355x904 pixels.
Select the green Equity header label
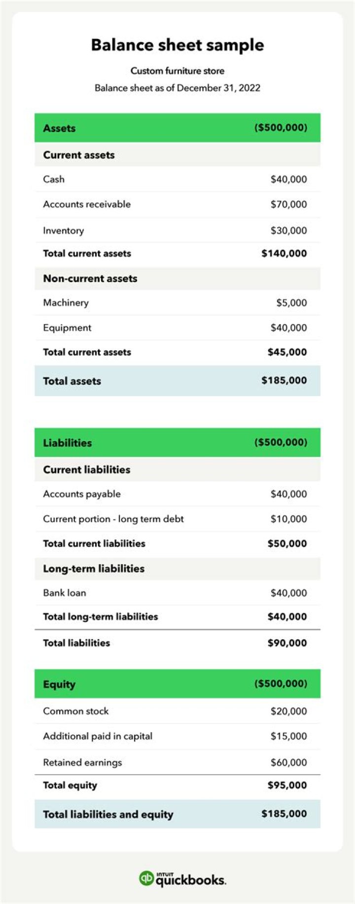59,684
